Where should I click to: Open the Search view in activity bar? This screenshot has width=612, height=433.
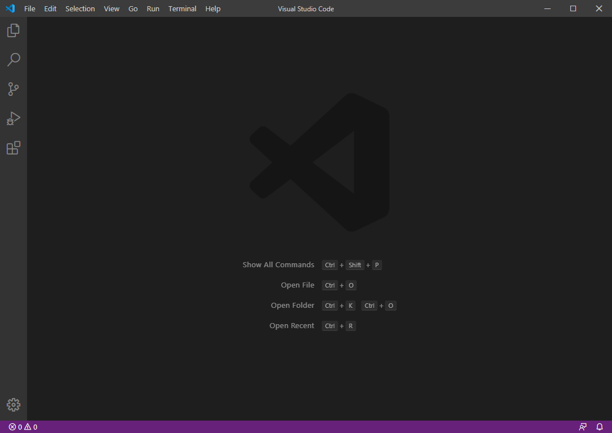(14, 60)
